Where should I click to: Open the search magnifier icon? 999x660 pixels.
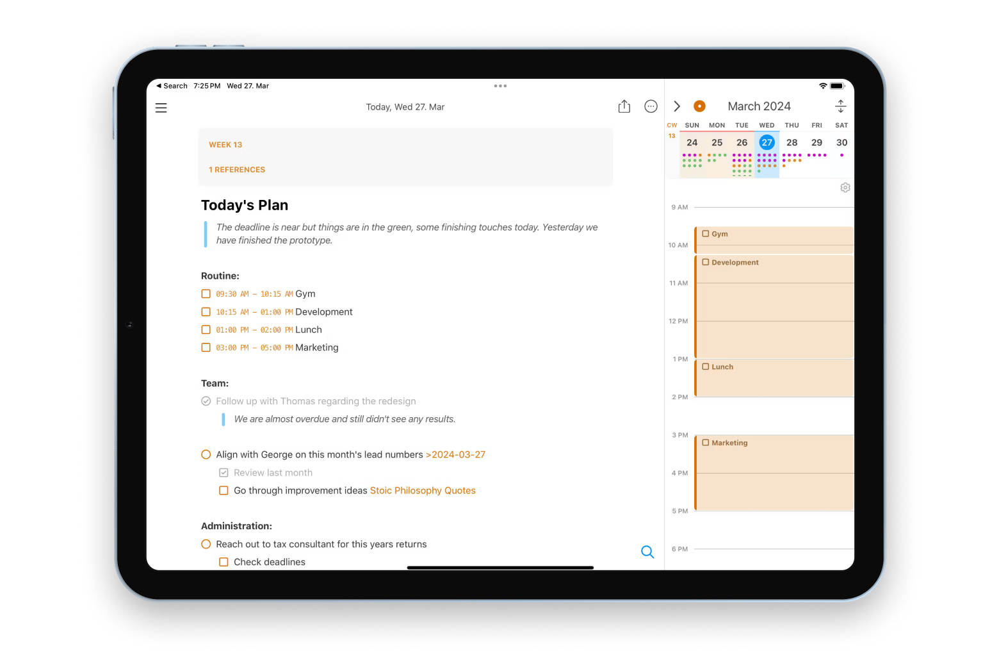(647, 552)
